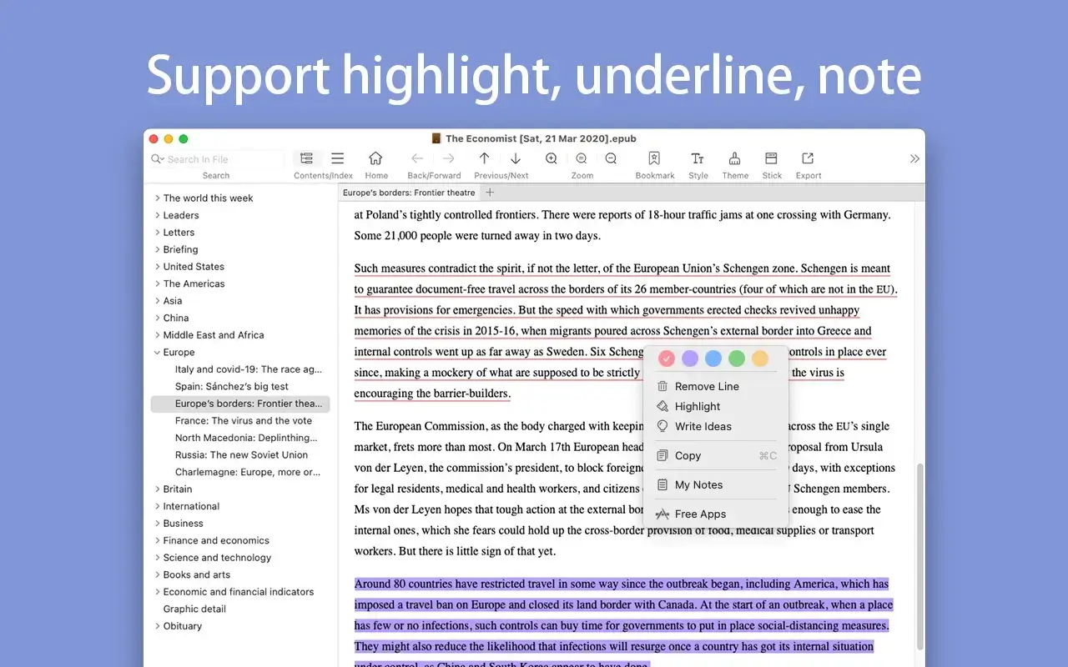This screenshot has width=1068, height=667.
Task: Open the Contents/Index panel
Action: pos(306,158)
